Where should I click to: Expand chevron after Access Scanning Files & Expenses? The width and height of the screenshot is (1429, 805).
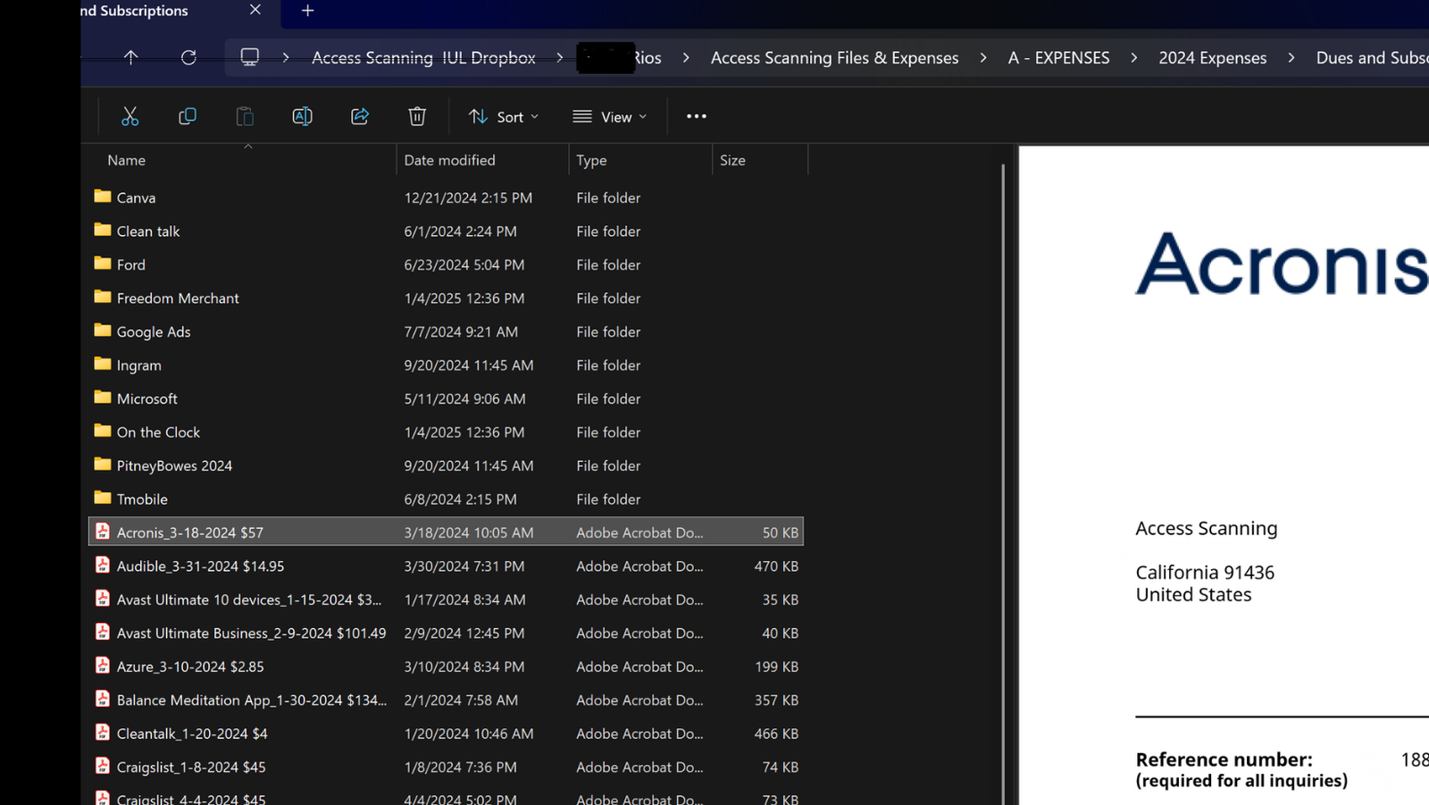(983, 57)
